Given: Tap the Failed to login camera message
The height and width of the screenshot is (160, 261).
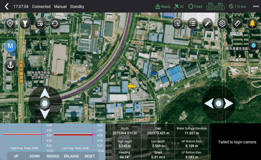Looking at the screenshot, I should [x=237, y=142].
